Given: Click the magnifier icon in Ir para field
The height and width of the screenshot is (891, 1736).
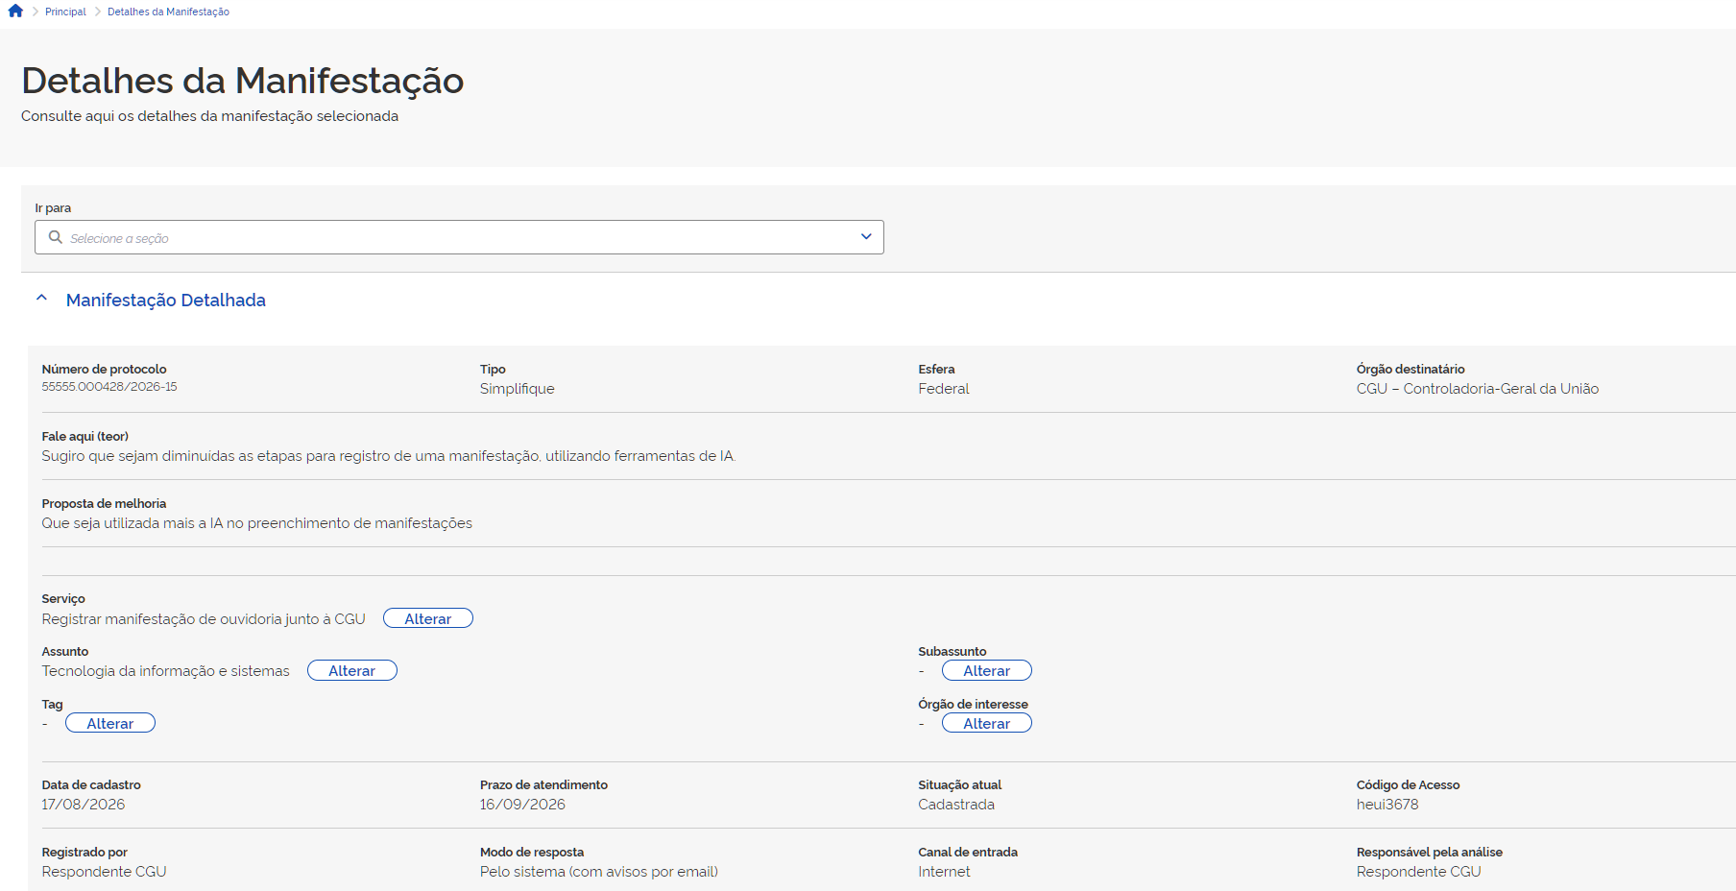Looking at the screenshot, I should tap(56, 237).
